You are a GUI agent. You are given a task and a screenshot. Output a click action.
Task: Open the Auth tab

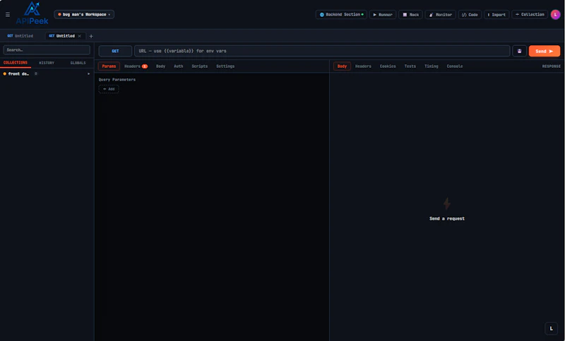[179, 66]
